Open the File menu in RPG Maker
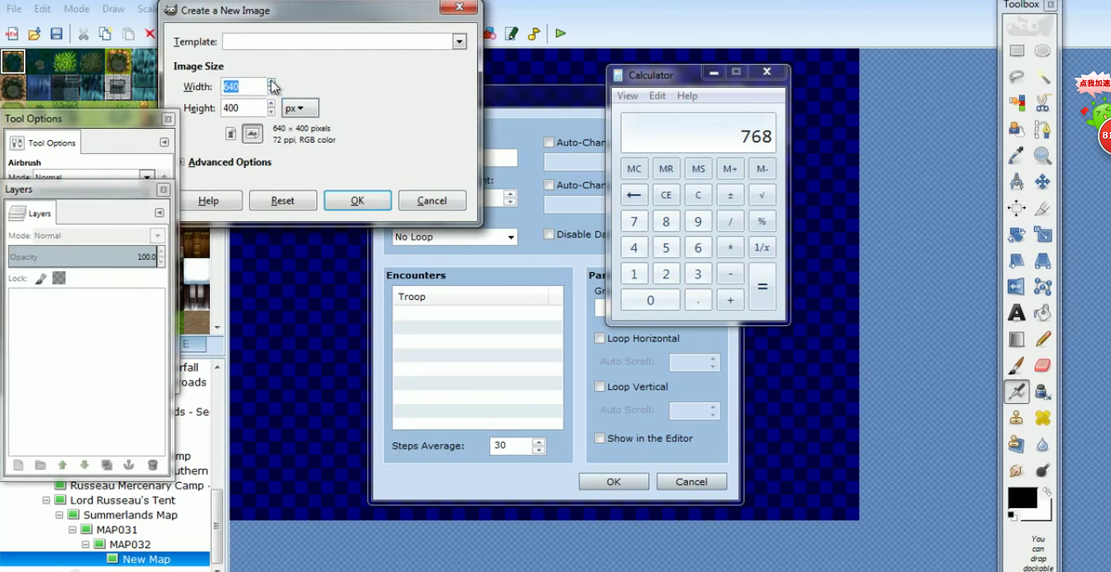The image size is (1111, 572). [14, 9]
